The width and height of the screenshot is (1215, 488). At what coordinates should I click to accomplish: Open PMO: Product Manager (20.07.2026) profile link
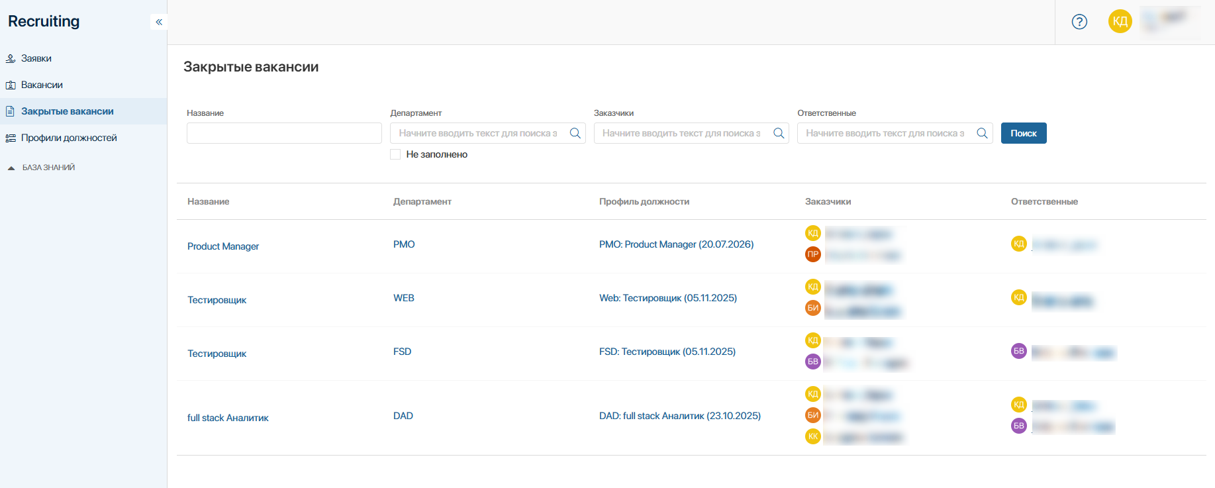click(676, 244)
